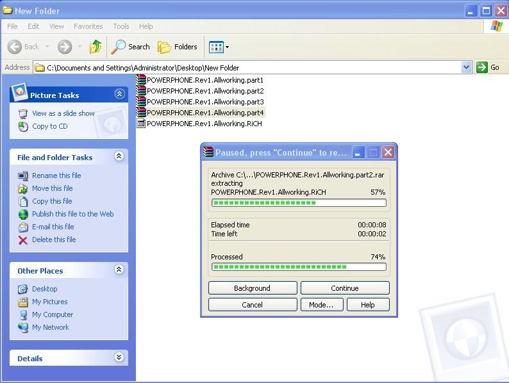Expand the Views dropdown arrow
This screenshot has height=383, width=509.
pyautogui.click(x=227, y=47)
